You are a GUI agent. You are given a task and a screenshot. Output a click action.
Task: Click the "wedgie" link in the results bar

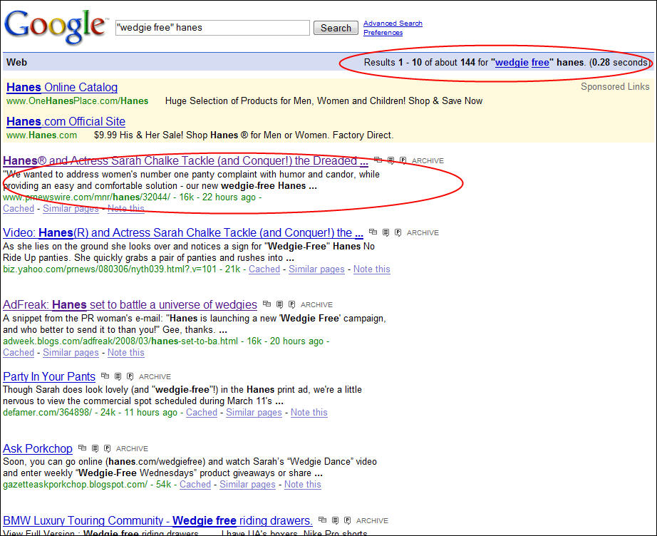pyautogui.click(x=512, y=63)
